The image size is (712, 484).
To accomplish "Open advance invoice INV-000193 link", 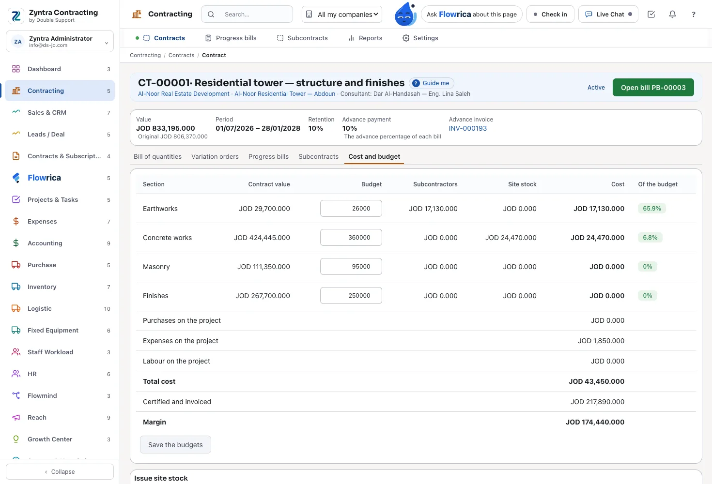I will pos(467,128).
